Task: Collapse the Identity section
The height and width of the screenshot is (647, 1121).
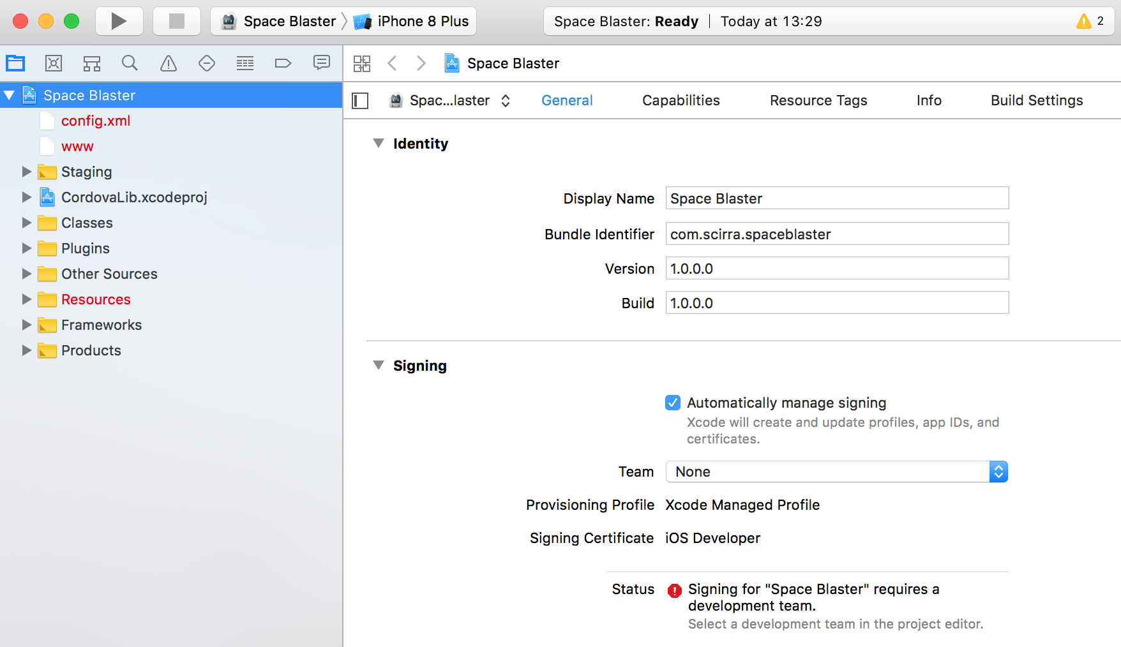Action: click(379, 144)
